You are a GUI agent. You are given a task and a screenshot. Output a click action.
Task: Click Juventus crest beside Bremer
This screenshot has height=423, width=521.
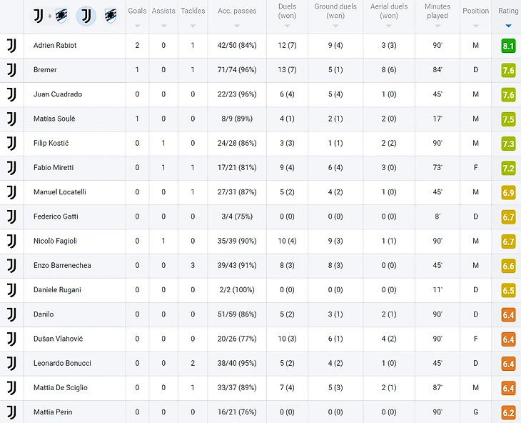11,70
